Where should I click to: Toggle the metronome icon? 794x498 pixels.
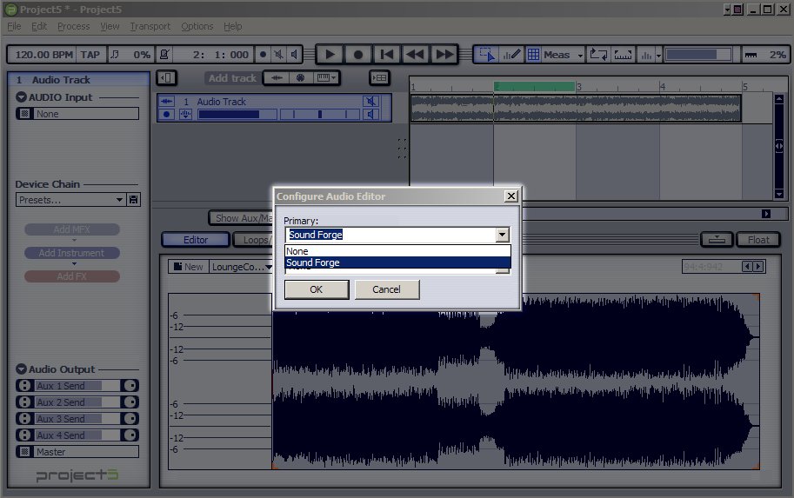pyautogui.click(x=164, y=55)
